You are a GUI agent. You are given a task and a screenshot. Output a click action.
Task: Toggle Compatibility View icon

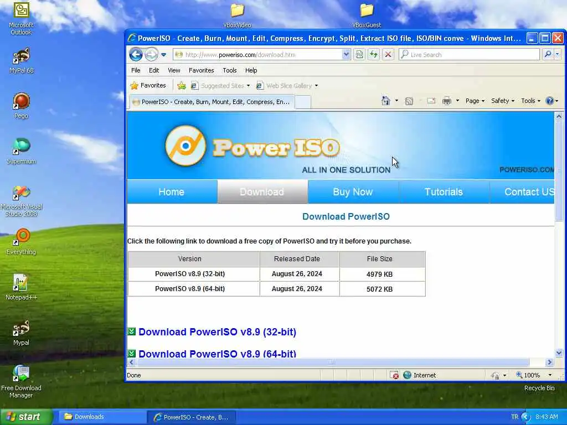tap(359, 55)
